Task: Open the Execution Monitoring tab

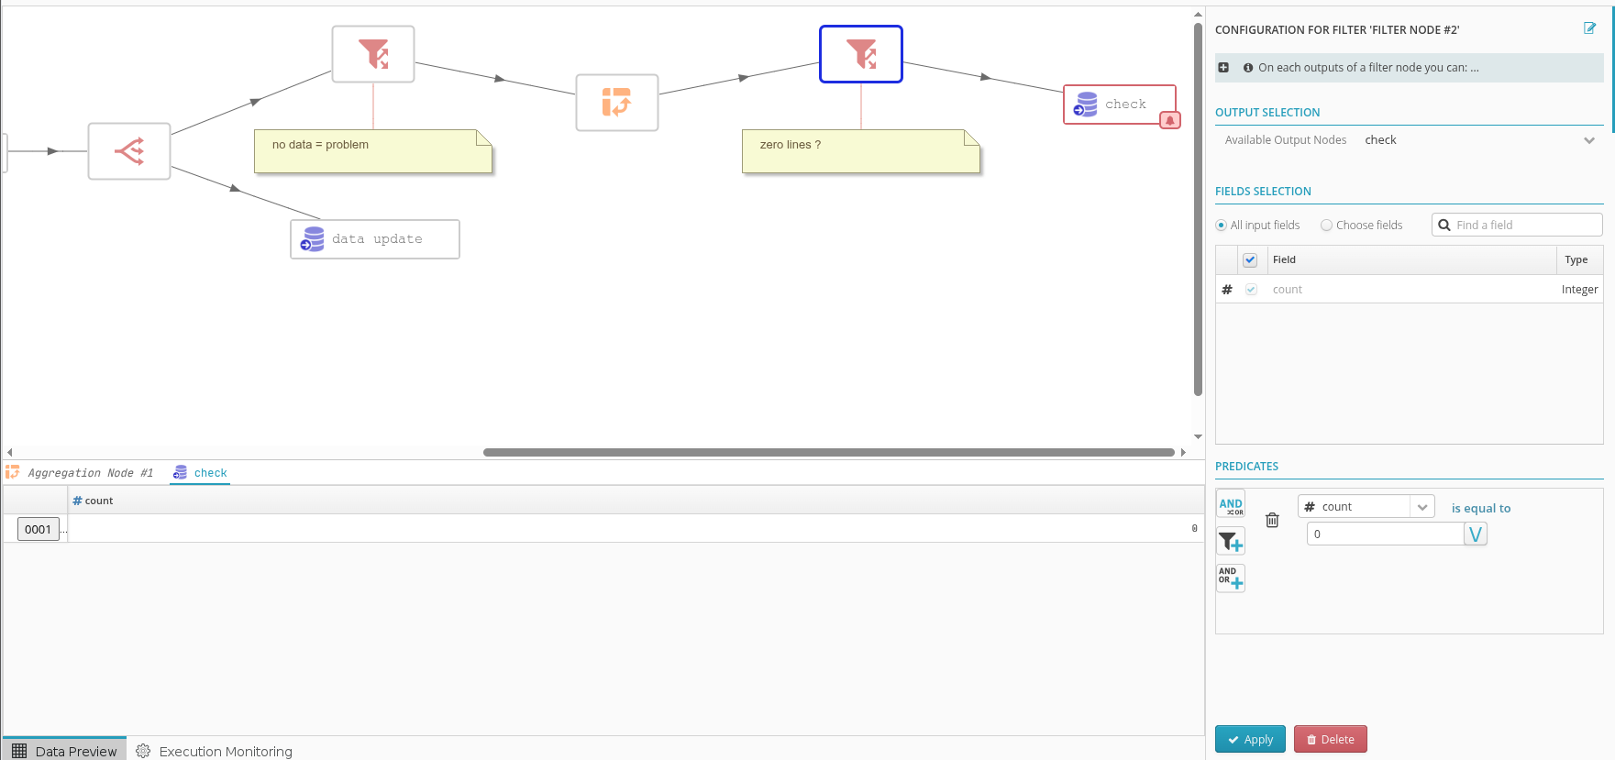Action: click(x=215, y=751)
